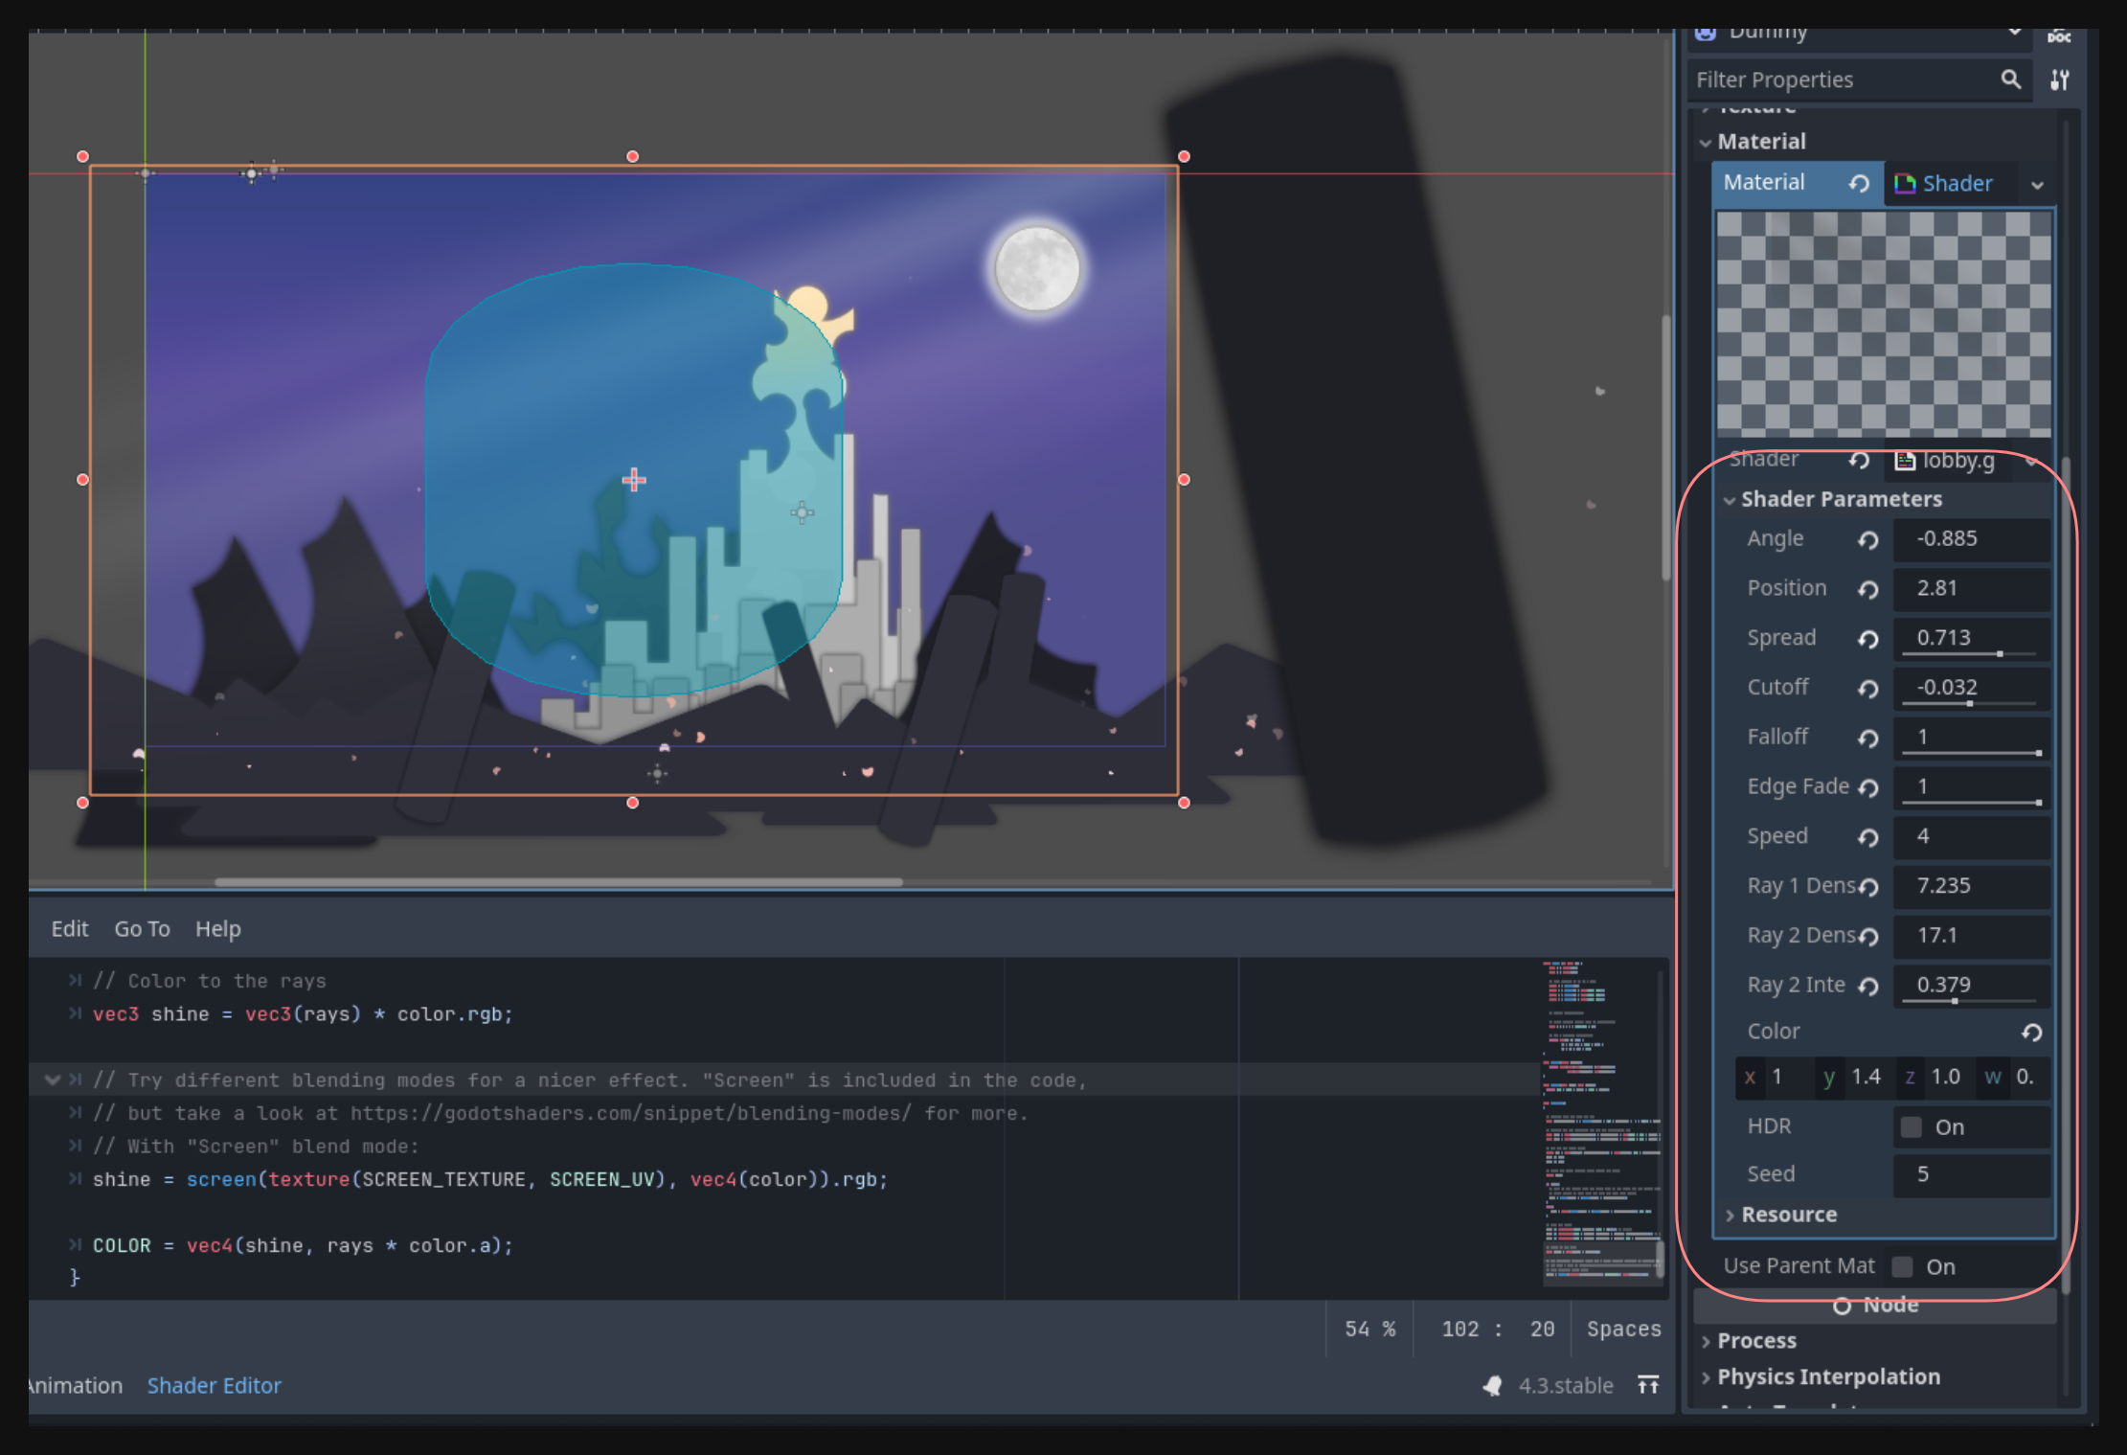Expand the Resource section
The width and height of the screenshot is (2127, 1455).
click(x=1730, y=1216)
